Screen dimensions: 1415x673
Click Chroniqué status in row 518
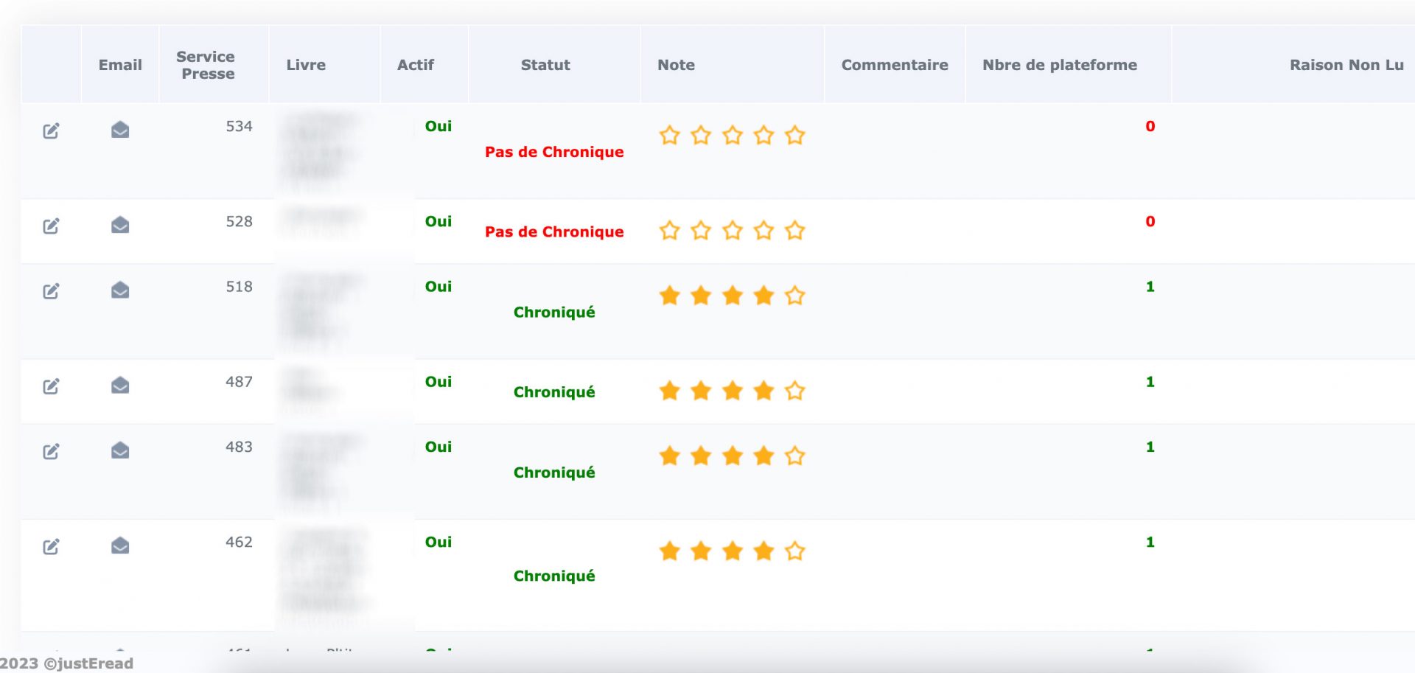click(x=554, y=313)
